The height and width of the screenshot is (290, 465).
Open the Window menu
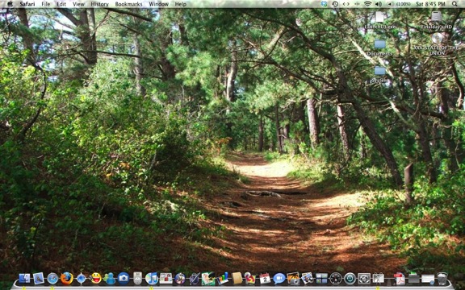tap(159, 4)
